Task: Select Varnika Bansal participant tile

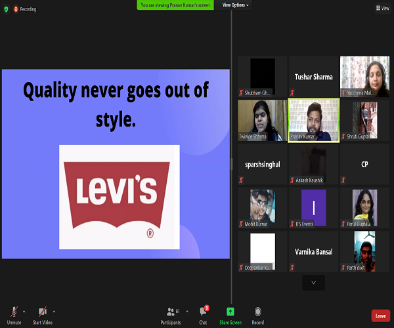Action: [x=314, y=251]
